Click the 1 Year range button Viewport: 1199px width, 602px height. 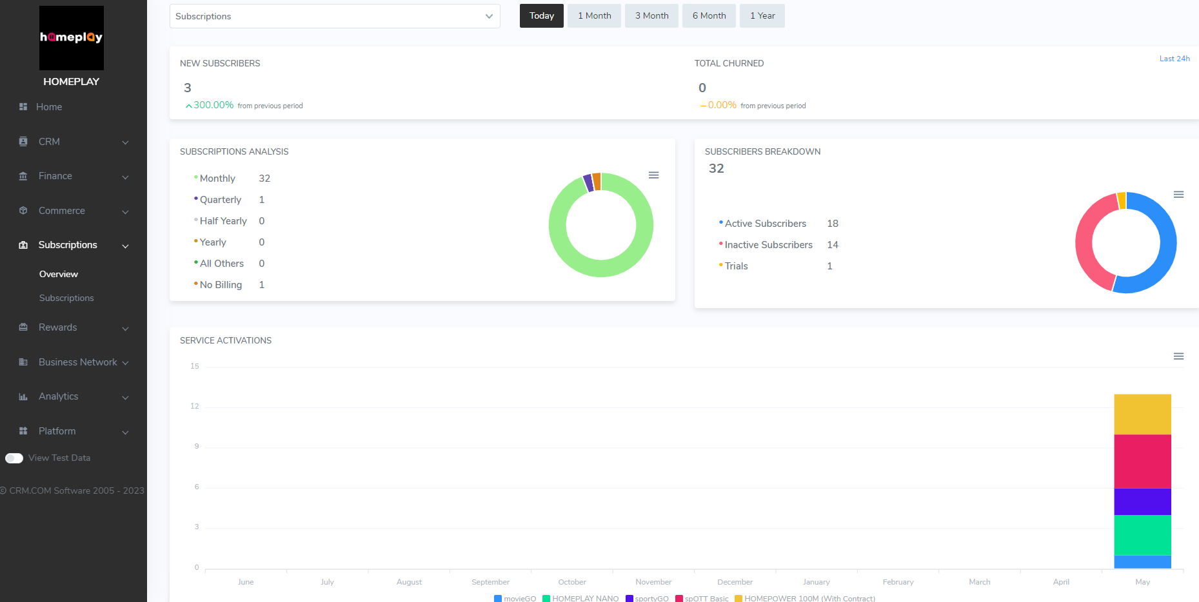tap(762, 16)
